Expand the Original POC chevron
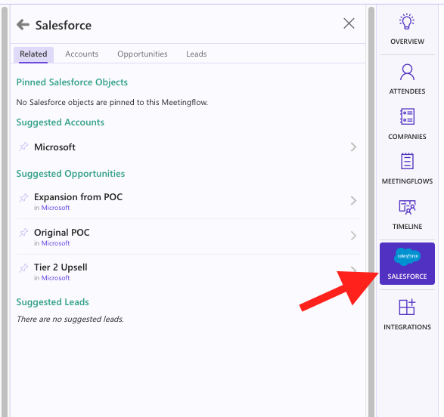The height and width of the screenshot is (417, 444). [353, 236]
